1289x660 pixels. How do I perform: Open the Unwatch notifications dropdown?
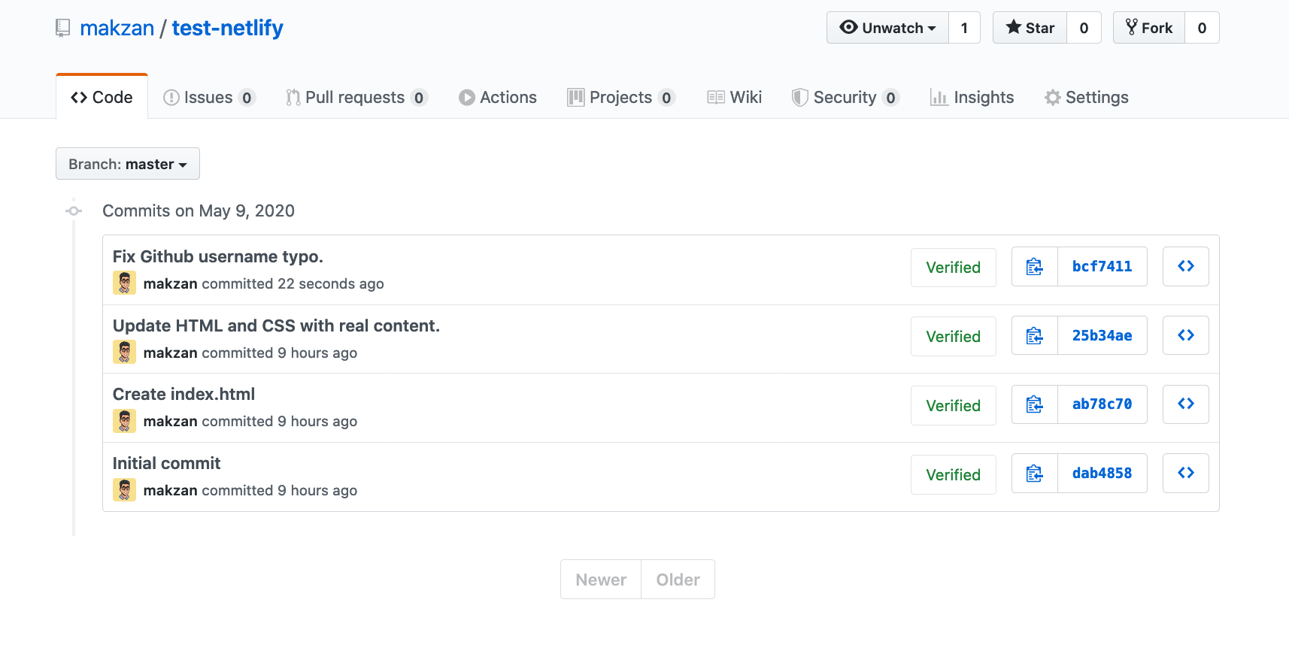coord(887,28)
